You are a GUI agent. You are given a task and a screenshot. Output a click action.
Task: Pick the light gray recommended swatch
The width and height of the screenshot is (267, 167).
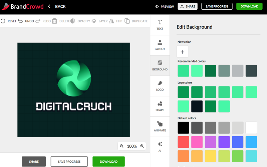click(238, 71)
